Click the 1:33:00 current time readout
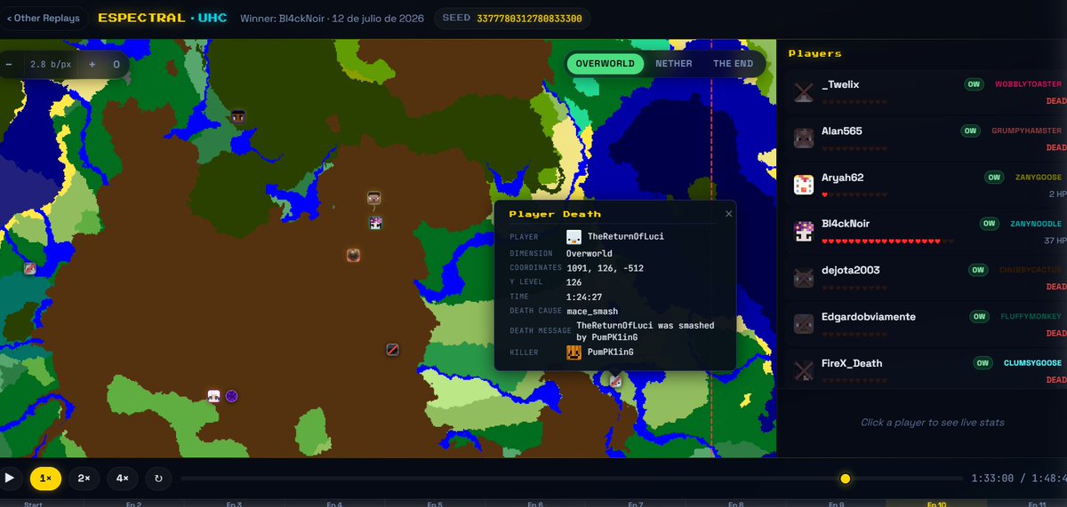 pyautogui.click(x=992, y=478)
